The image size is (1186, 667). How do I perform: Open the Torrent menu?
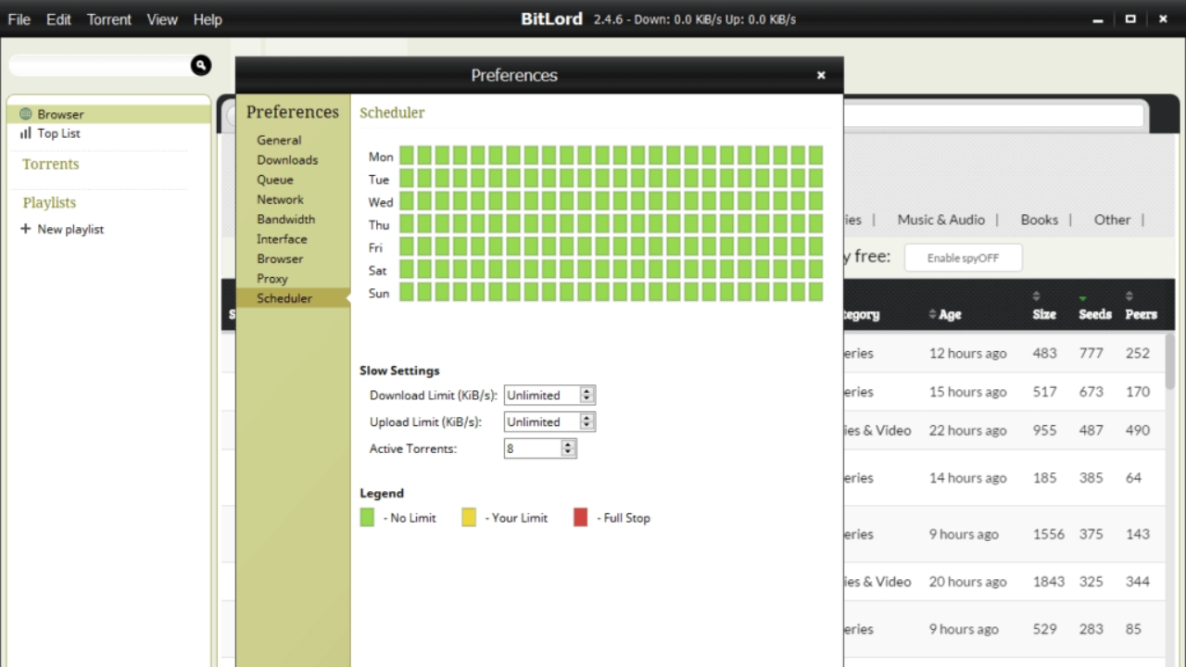(109, 19)
